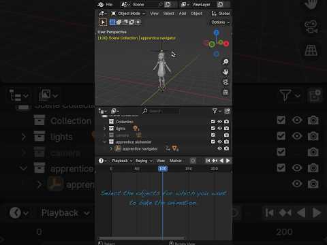327x245 pixels.
Task: Click the New Collection icon in Outliner
Action: (x=227, y=111)
